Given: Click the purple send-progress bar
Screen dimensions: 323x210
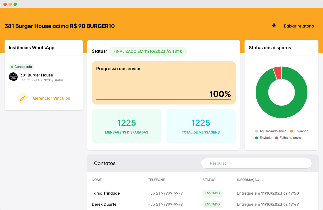Looking at the screenshot, I should click(x=164, y=99).
